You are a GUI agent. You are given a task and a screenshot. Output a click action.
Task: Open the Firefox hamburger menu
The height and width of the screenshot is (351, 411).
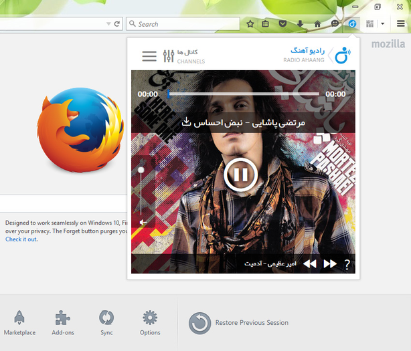pyautogui.click(x=400, y=24)
